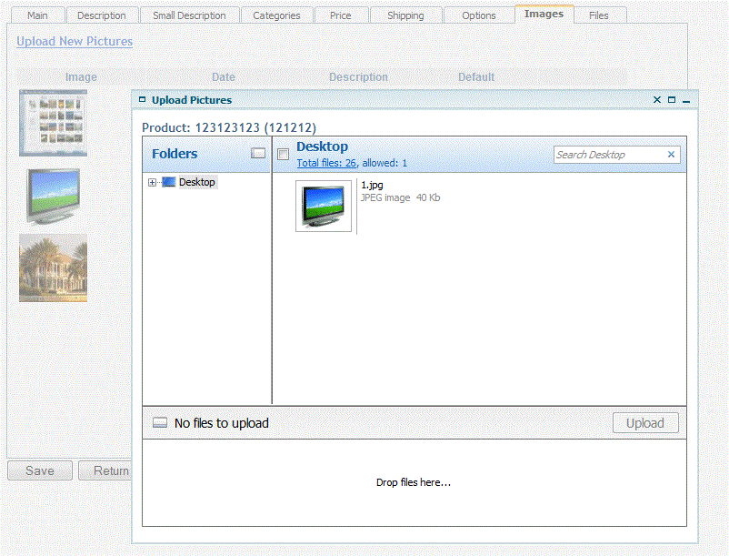This screenshot has height=556, width=729.
Task: Click the icon beside No files to upload
Action: click(x=160, y=423)
